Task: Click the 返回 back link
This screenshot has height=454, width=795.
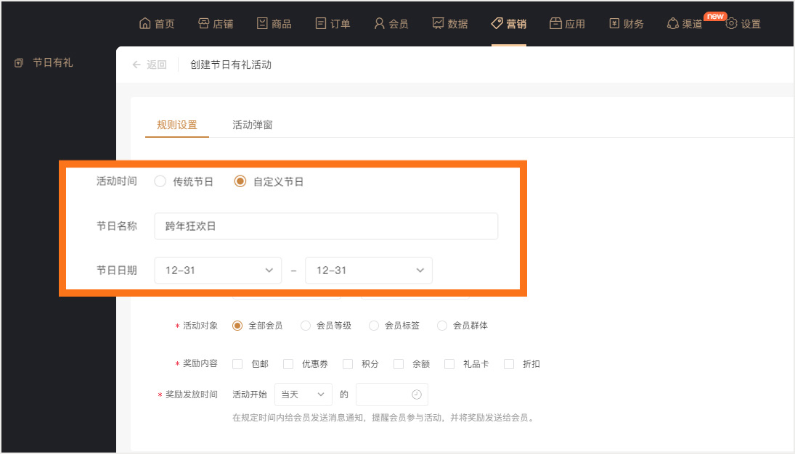Action: coord(150,65)
